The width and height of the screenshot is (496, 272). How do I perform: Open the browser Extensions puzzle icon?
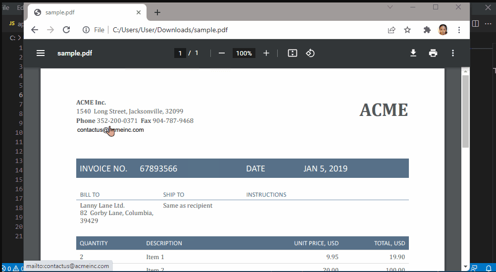pyautogui.click(x=427, y=30)
